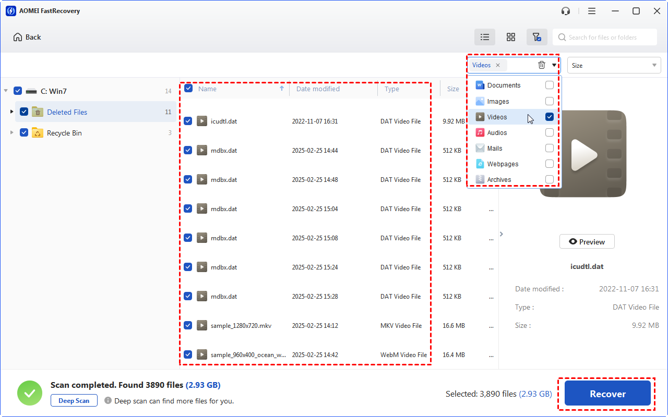Sort by Date modified column

318,89
